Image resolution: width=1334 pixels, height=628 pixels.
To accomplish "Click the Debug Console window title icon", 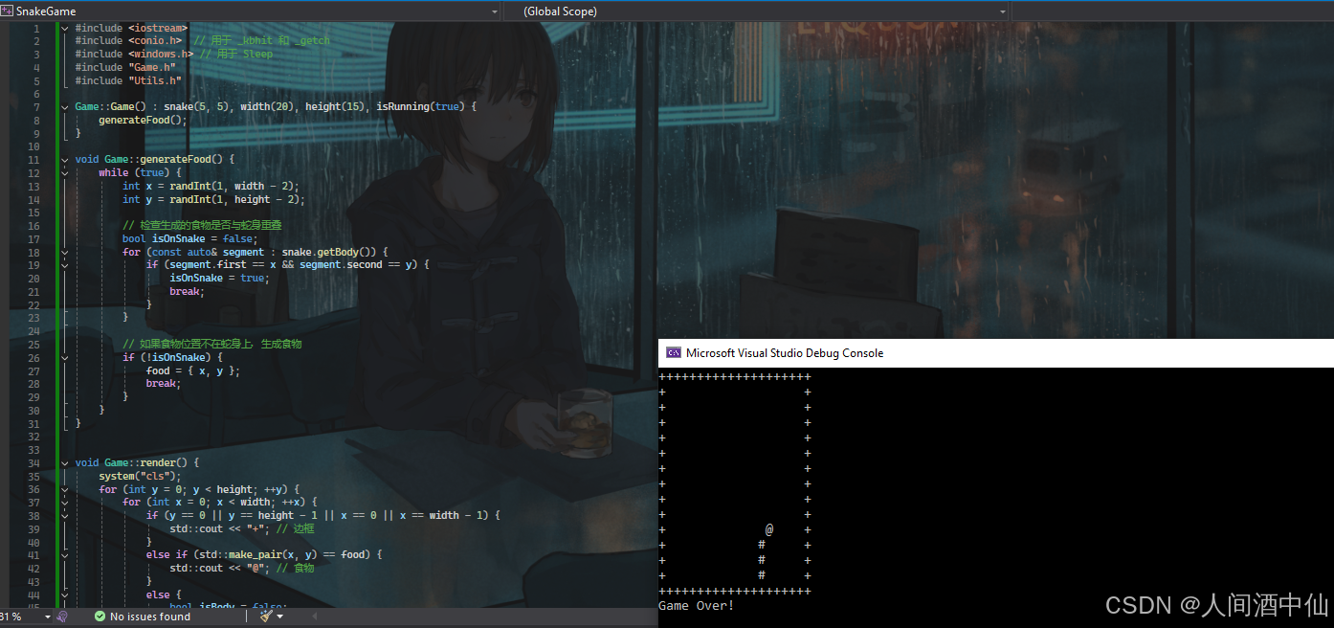I will [673, 352].
